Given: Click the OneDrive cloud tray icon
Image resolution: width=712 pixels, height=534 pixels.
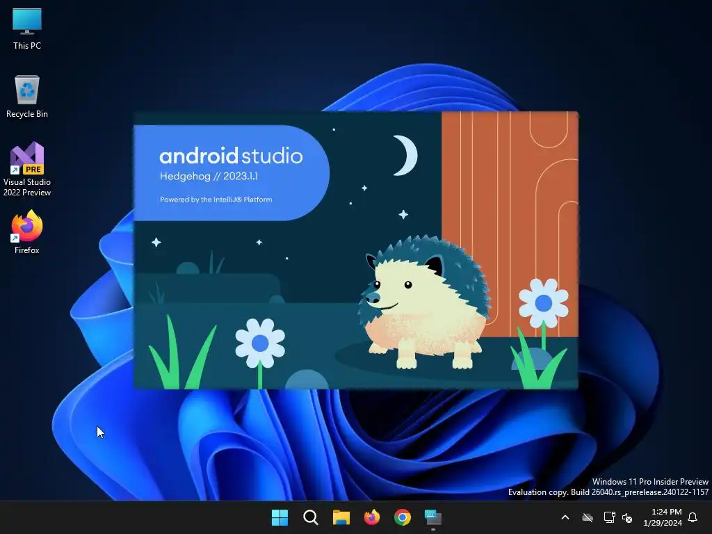Looking at the screenshot, I should click(x=588, y=517).
